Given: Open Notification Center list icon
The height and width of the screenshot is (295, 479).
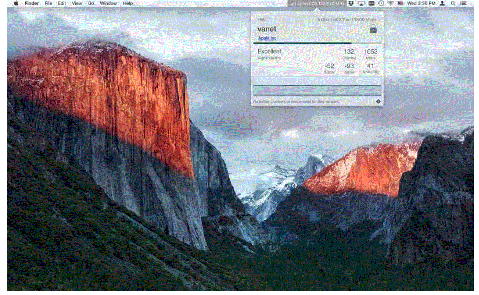Looking at the screenshot, I should 463,3.
